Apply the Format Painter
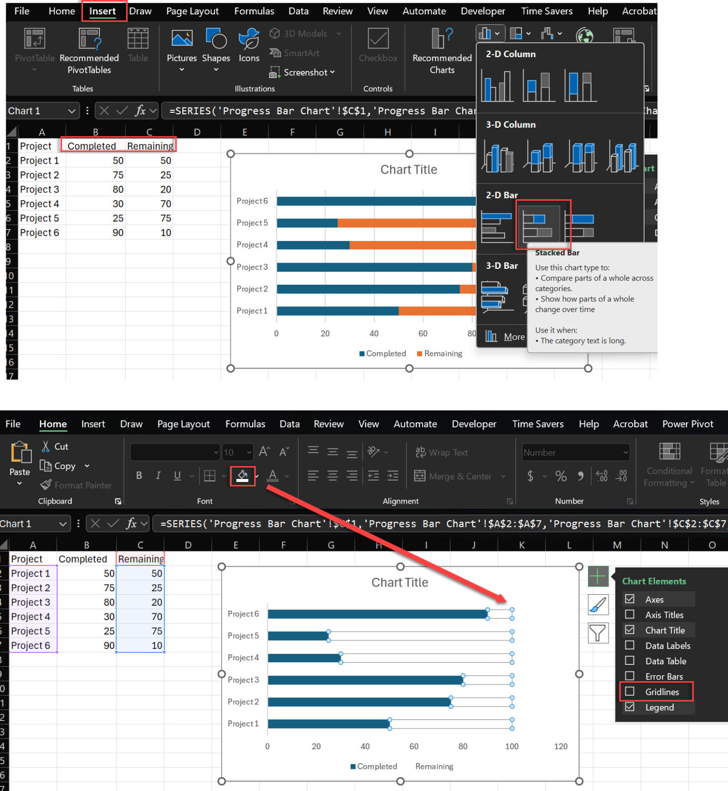This screenshot has width=728, height=791. [x=76, y=485]
